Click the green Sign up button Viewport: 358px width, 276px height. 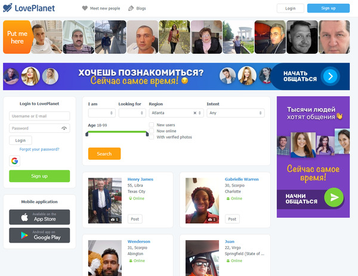point(39,176)
